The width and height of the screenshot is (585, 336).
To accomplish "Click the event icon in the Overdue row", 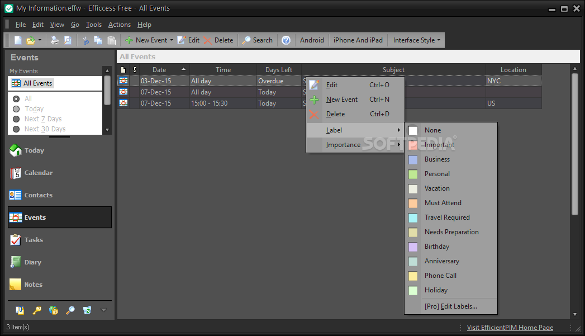I will (x=123, y=81).
